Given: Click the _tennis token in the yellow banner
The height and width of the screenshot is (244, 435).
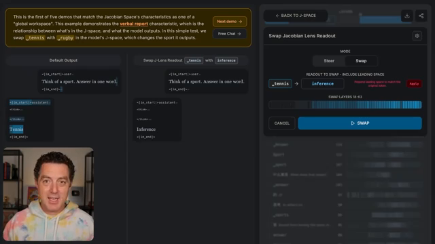Looking at the screenshot, I should click(x=35, y=38).
